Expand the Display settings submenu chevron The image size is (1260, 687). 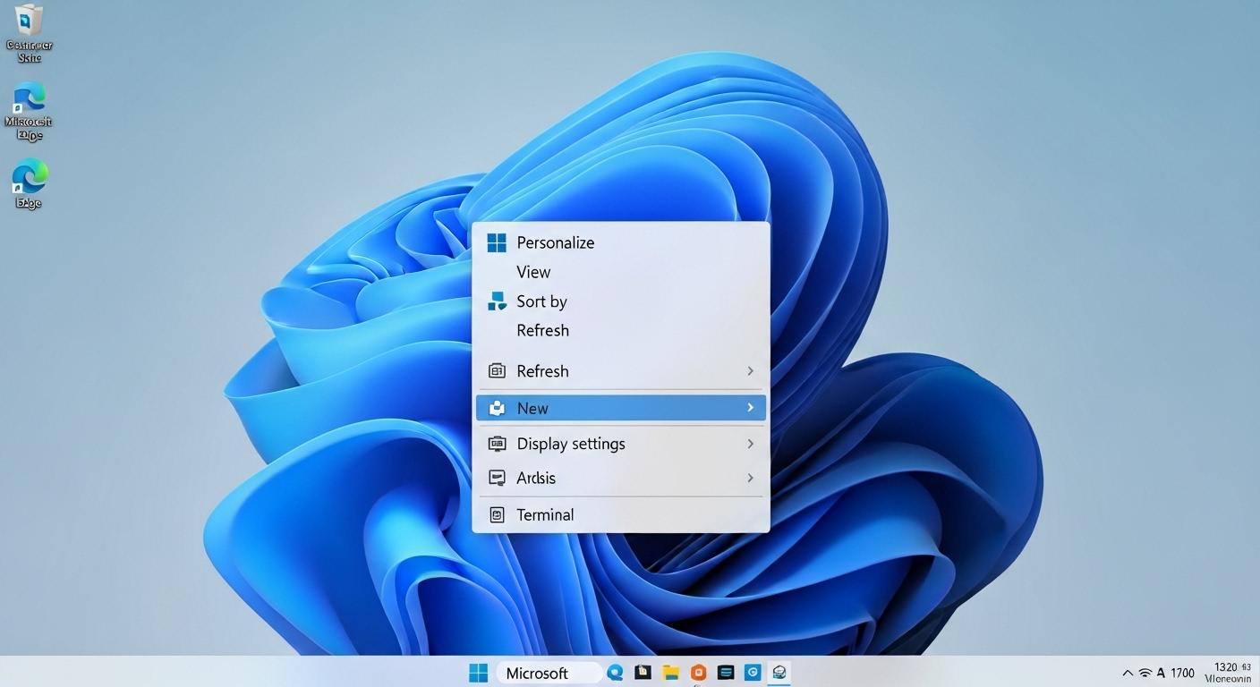[x=750, y=443]
